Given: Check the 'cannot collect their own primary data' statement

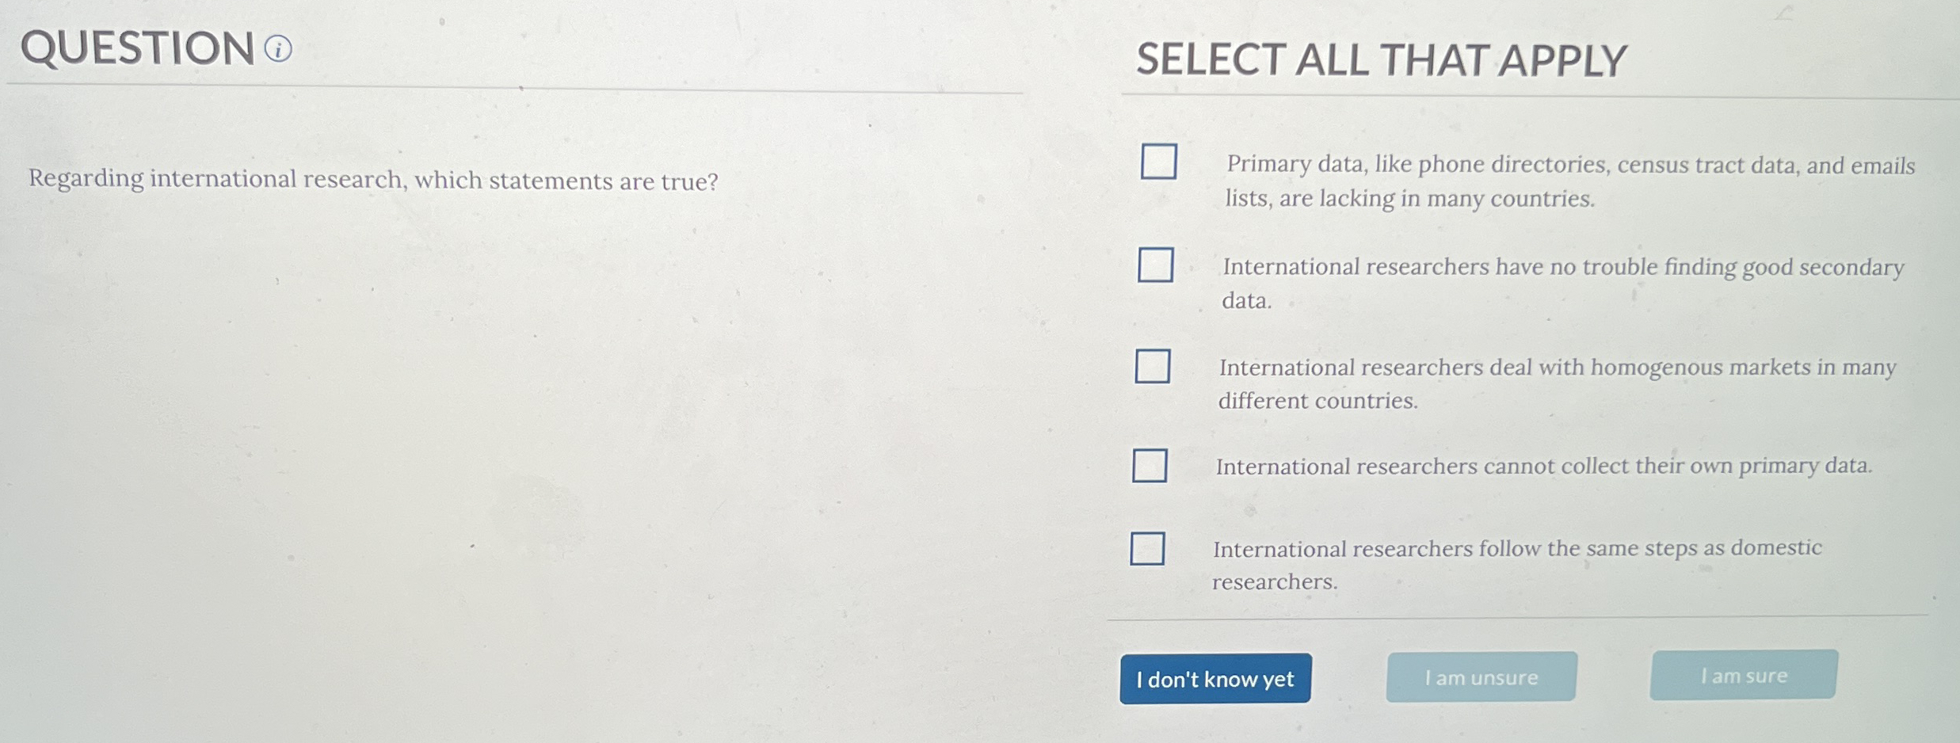Looking at the screenshot, I should tap(1150, 467).
